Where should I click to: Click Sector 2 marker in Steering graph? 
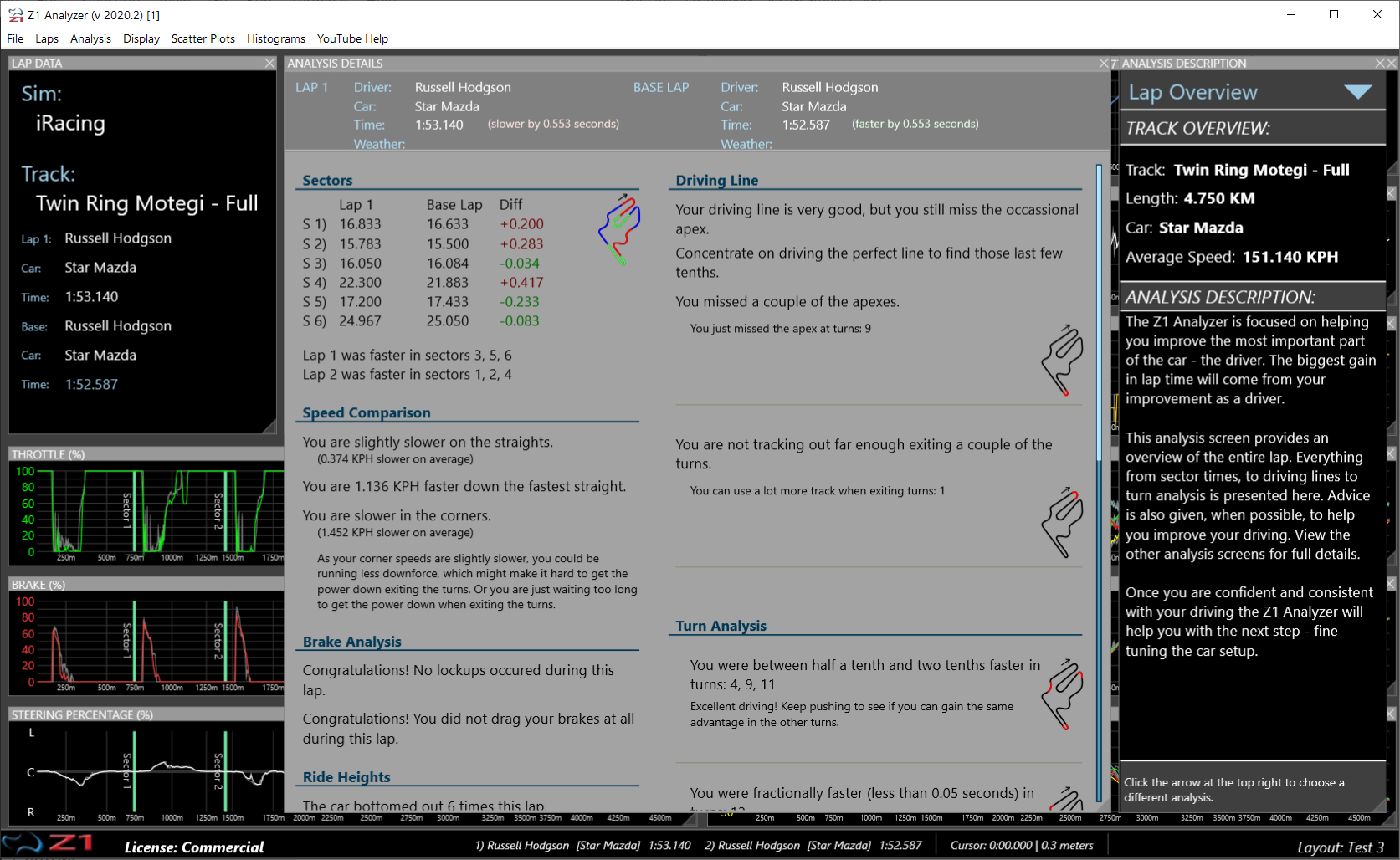(224, 770)
